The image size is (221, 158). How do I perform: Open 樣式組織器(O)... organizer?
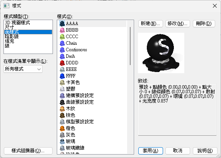28,151
